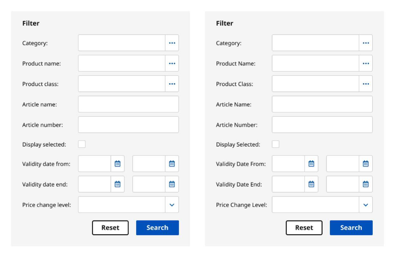
Task: Expand 'Price change level' dropdown in left panel
Action: coord(172,205)
